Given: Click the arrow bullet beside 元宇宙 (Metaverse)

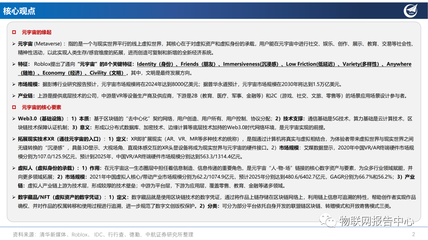Looking at the screenshot, I should coord(14,44).
